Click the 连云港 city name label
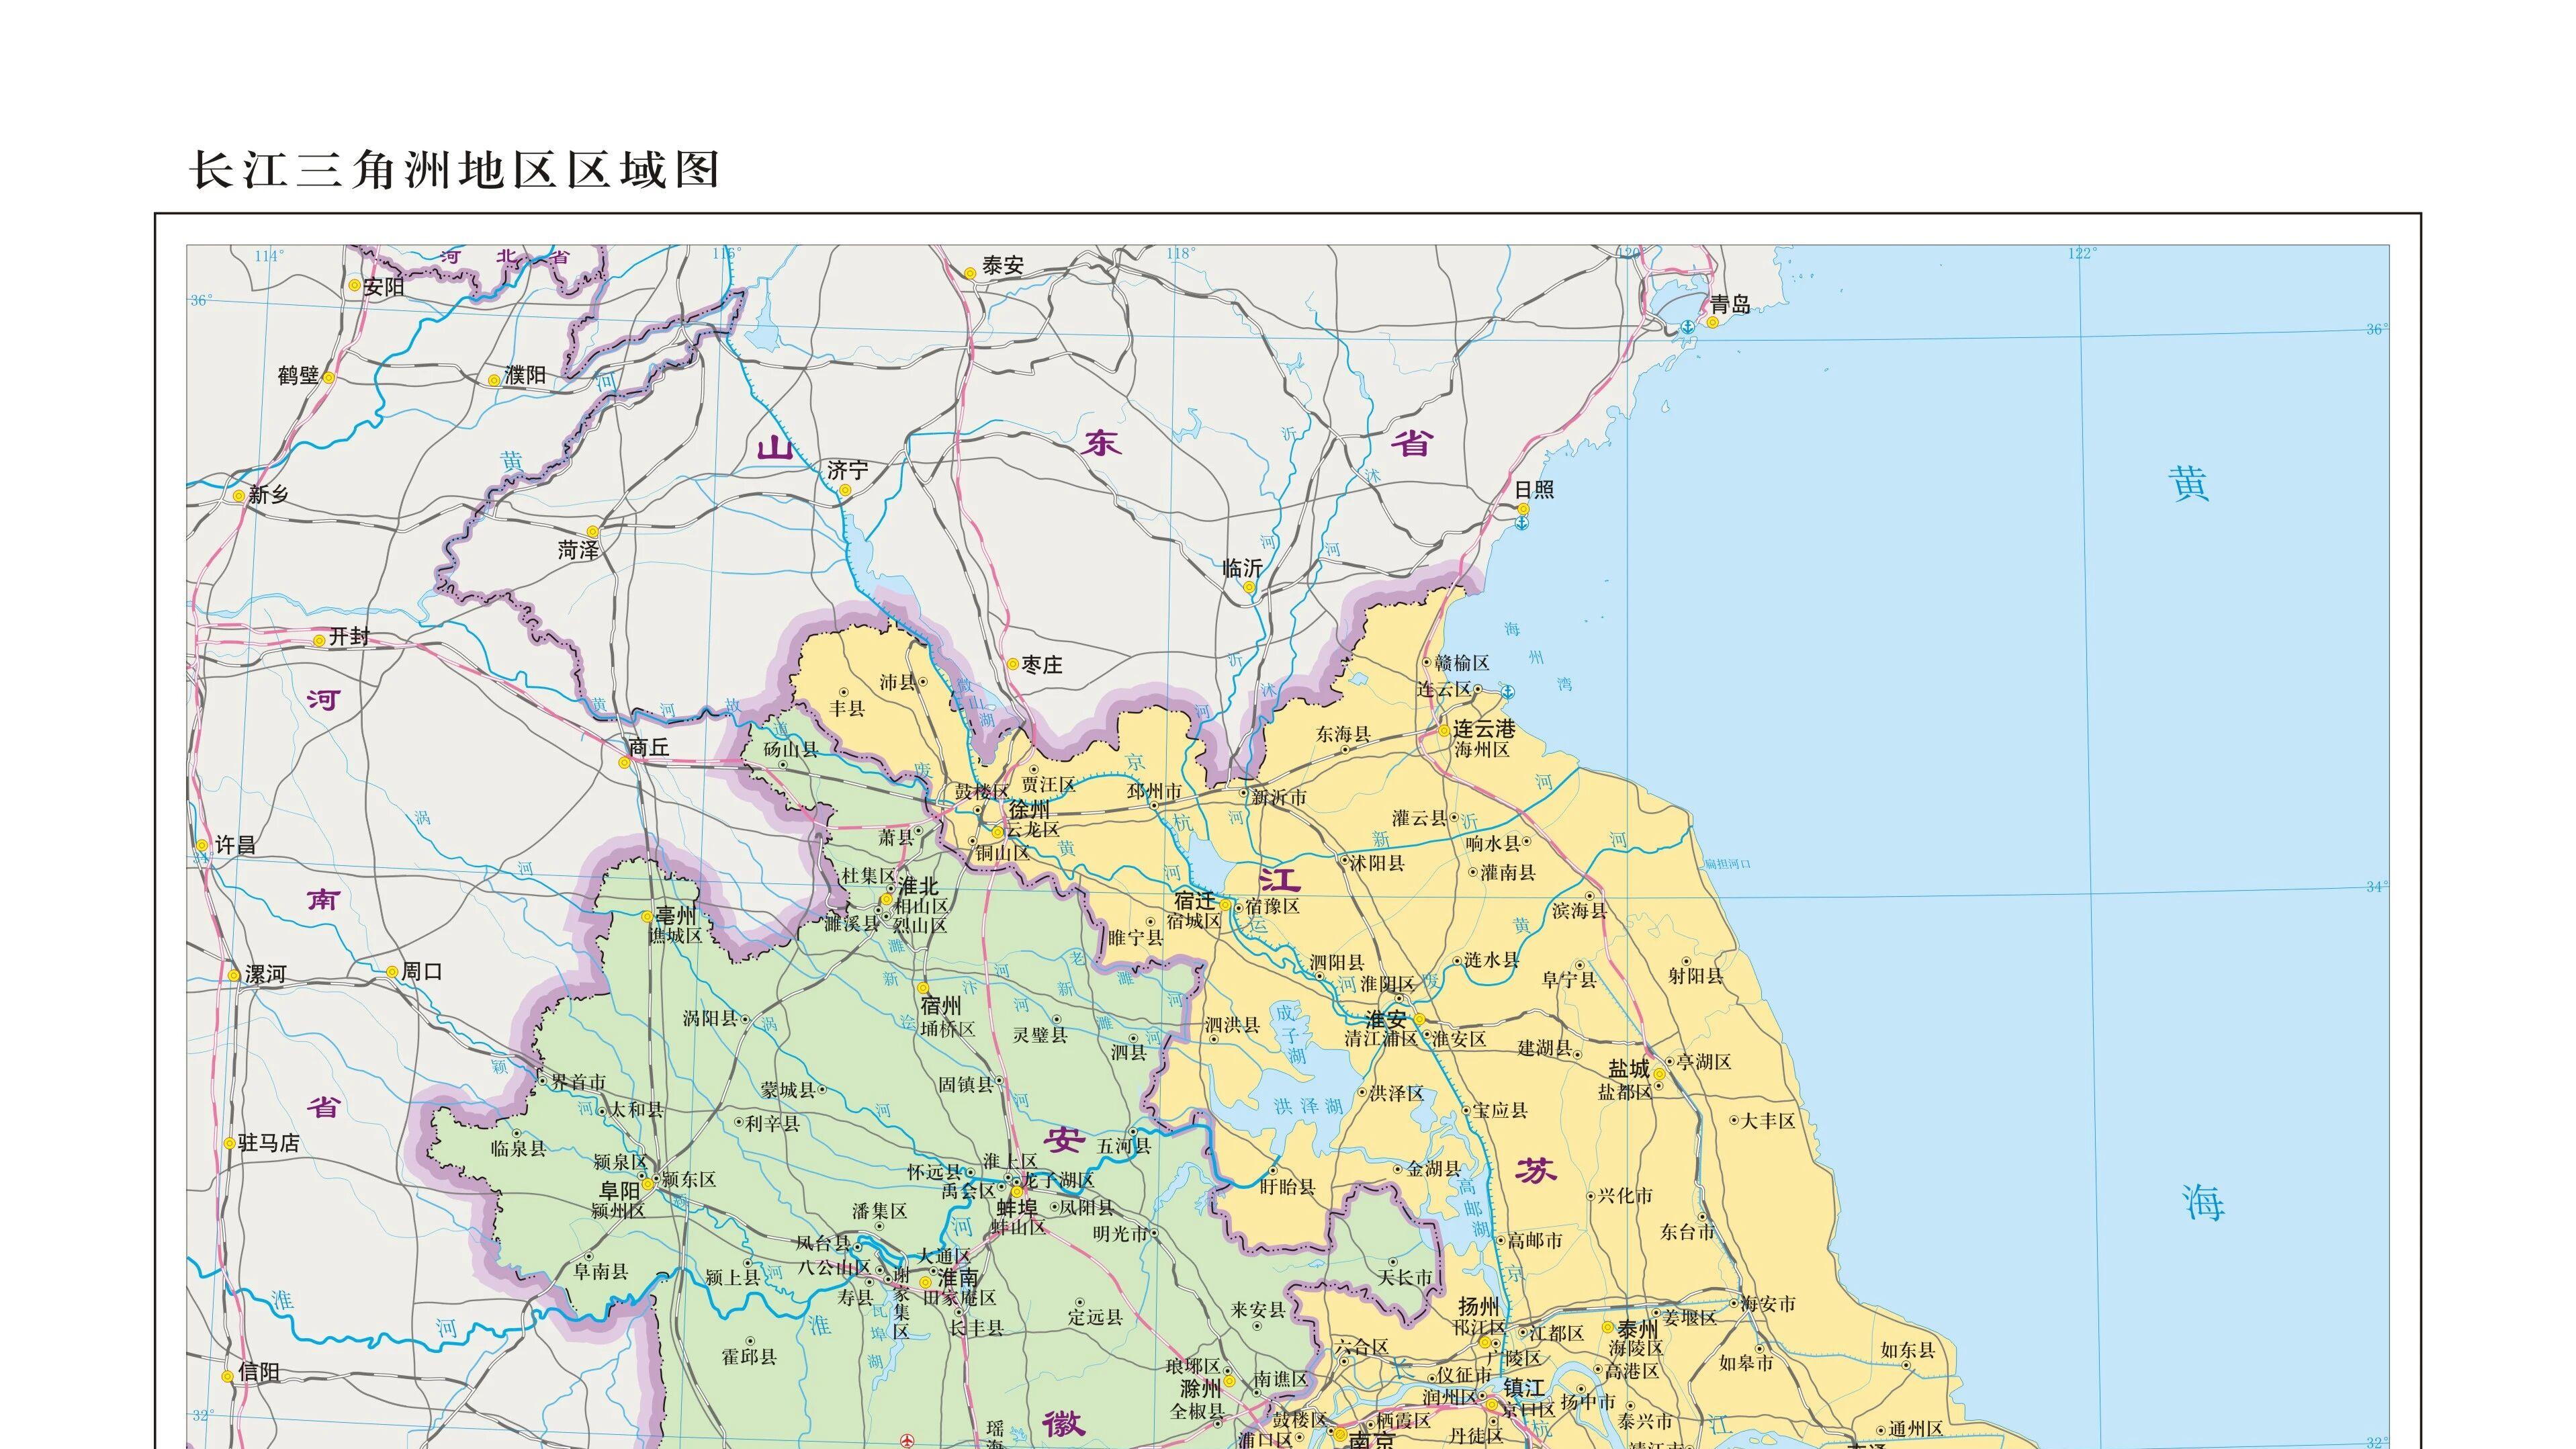Screen dimensions: 2576x1449 (1484, 729)
